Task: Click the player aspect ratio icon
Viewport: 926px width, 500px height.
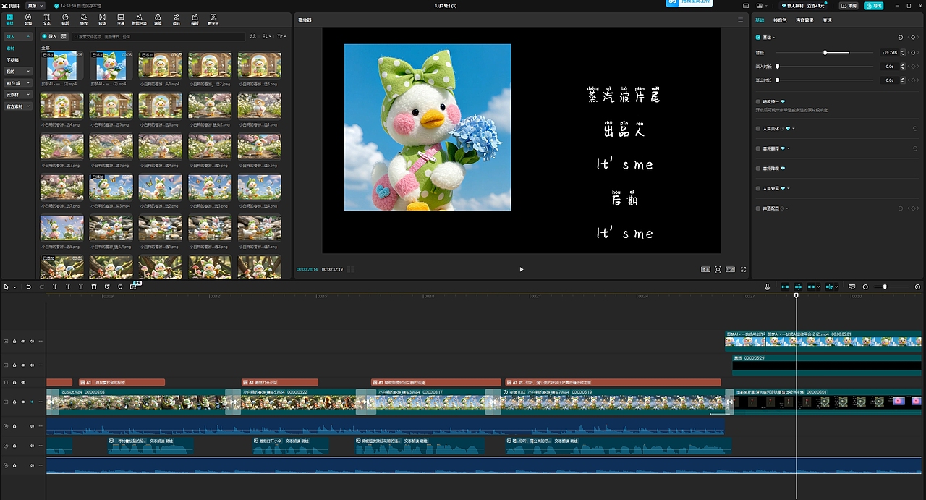Action: 731,269
